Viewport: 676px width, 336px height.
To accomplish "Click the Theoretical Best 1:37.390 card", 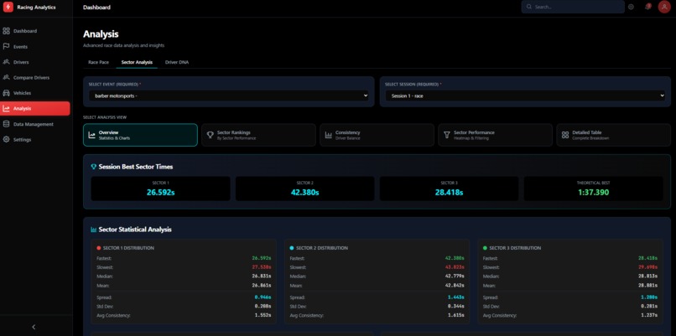I will tap(593, 189).
